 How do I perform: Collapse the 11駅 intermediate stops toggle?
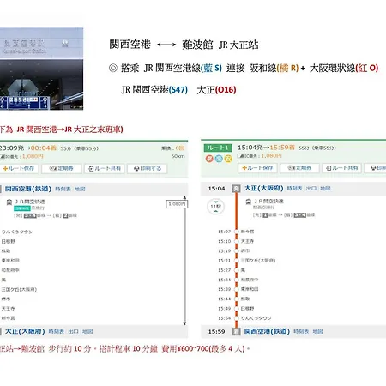pyautogui.click(x=216, y=207)
